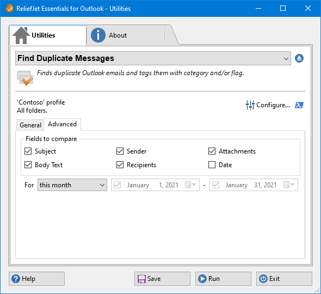Toggle the Attachments checkbox
Screen dimensions: 321x294
pos(212,151)
